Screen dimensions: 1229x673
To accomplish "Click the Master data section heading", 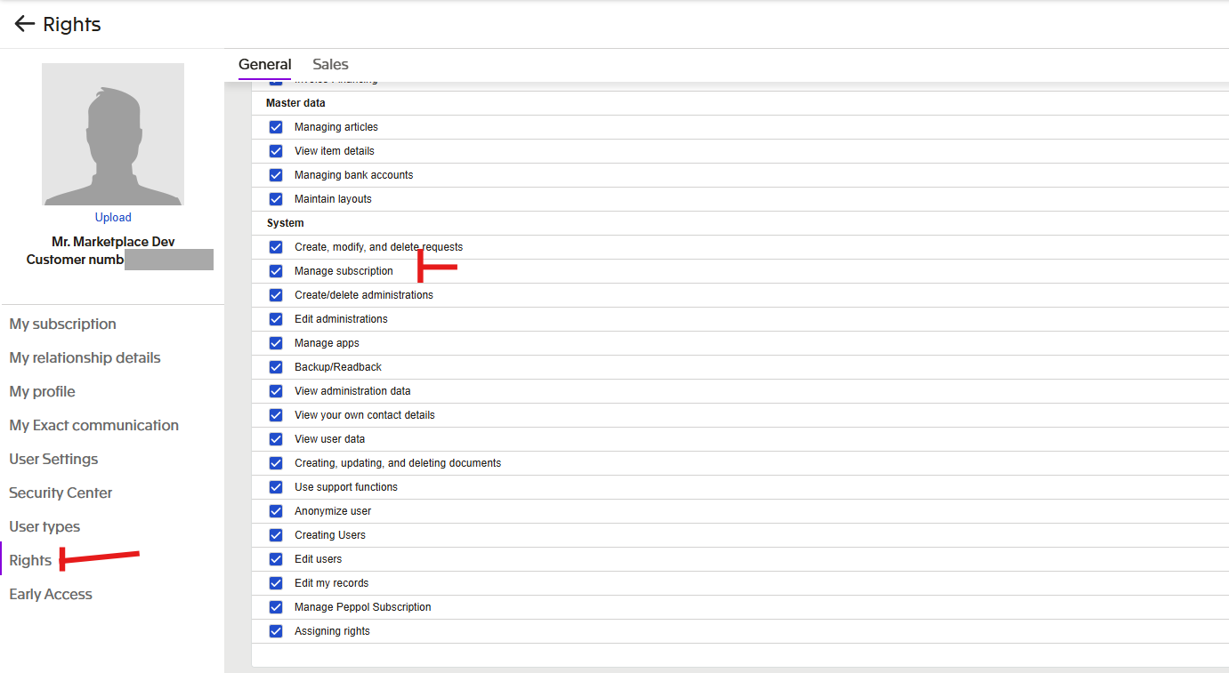I will (295, 103).
